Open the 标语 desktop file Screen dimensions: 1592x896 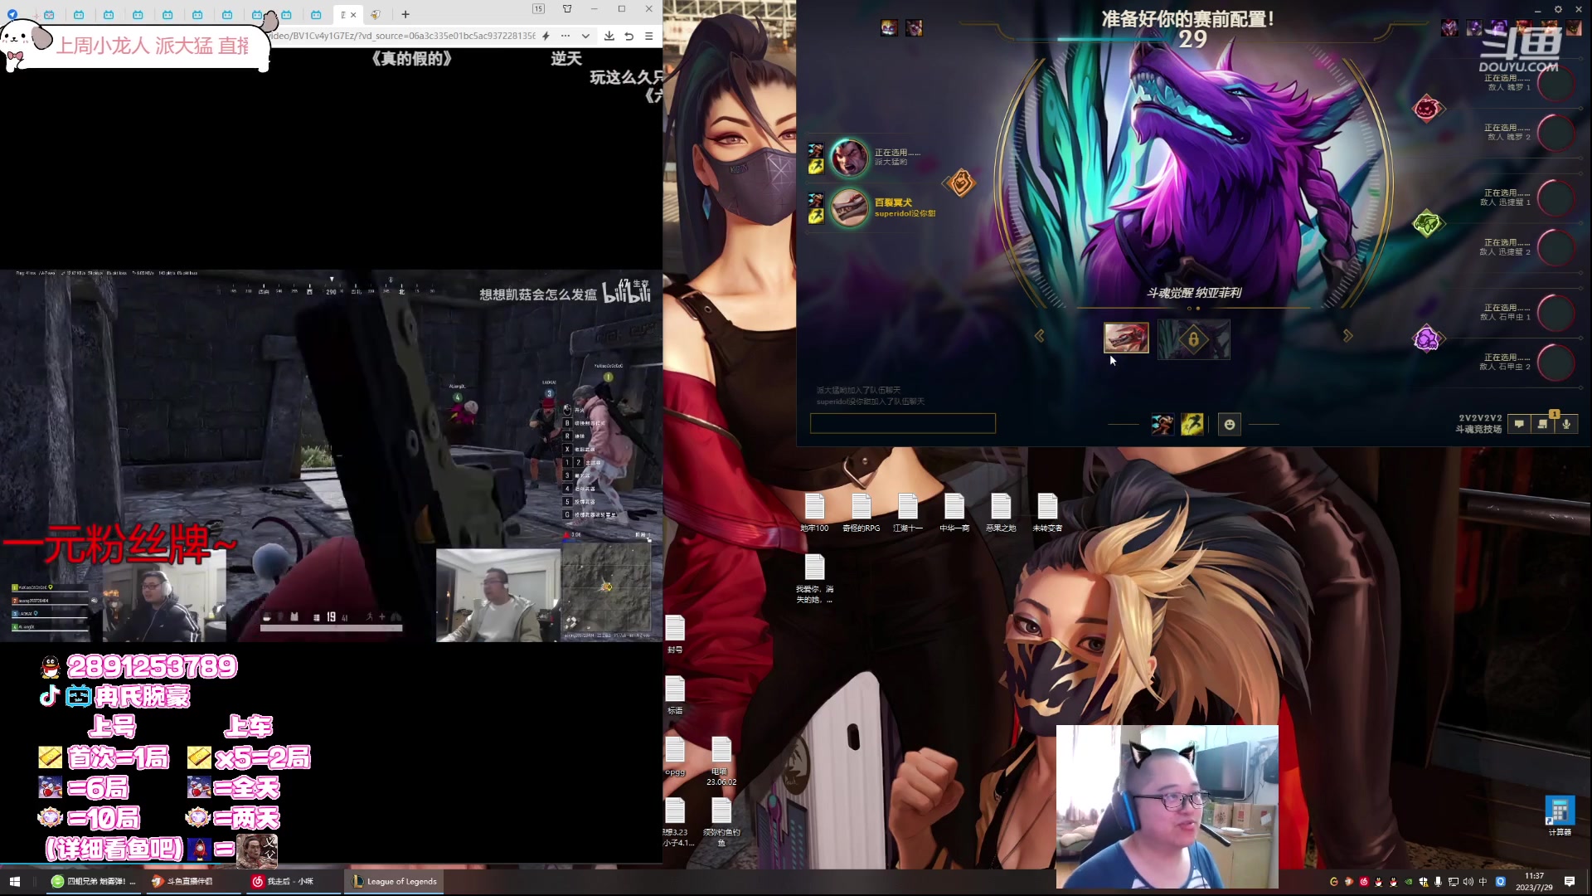click(x=675, y=695)
